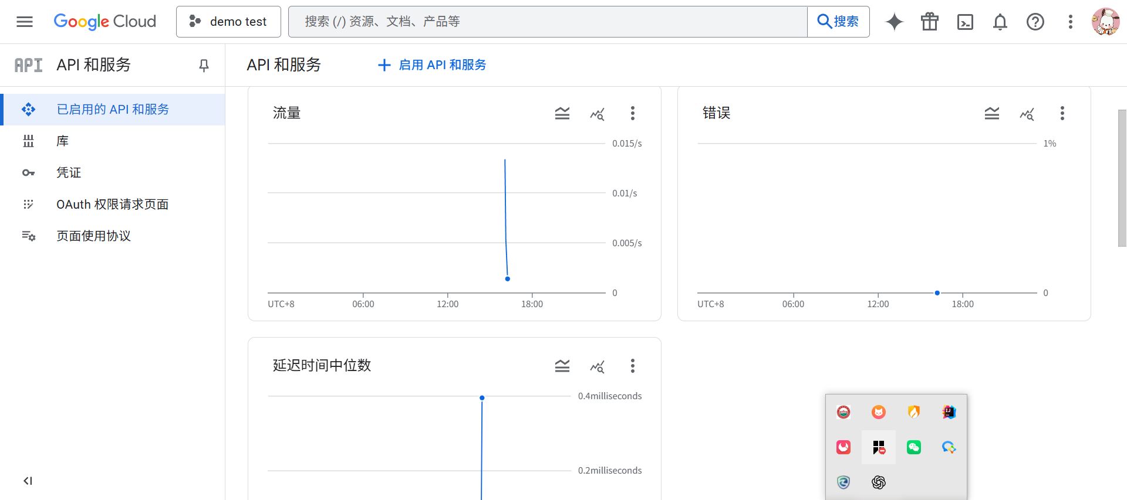Click the 流量 chart data point
This screenshot has width=1127, height=500.
(x=508, y=279)
